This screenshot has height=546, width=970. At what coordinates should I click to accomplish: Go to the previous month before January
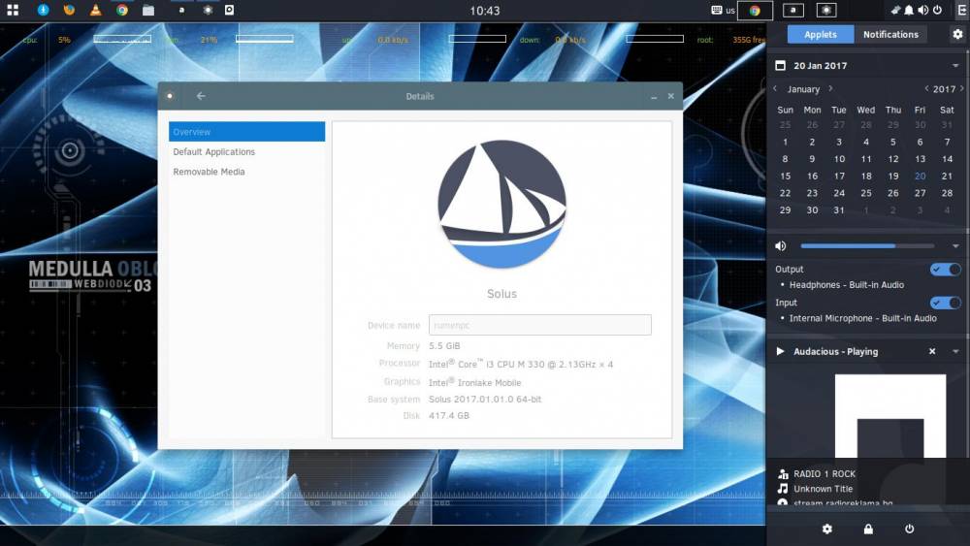(775, 88)
